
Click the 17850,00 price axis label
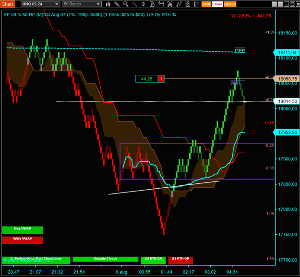(288, 184)
